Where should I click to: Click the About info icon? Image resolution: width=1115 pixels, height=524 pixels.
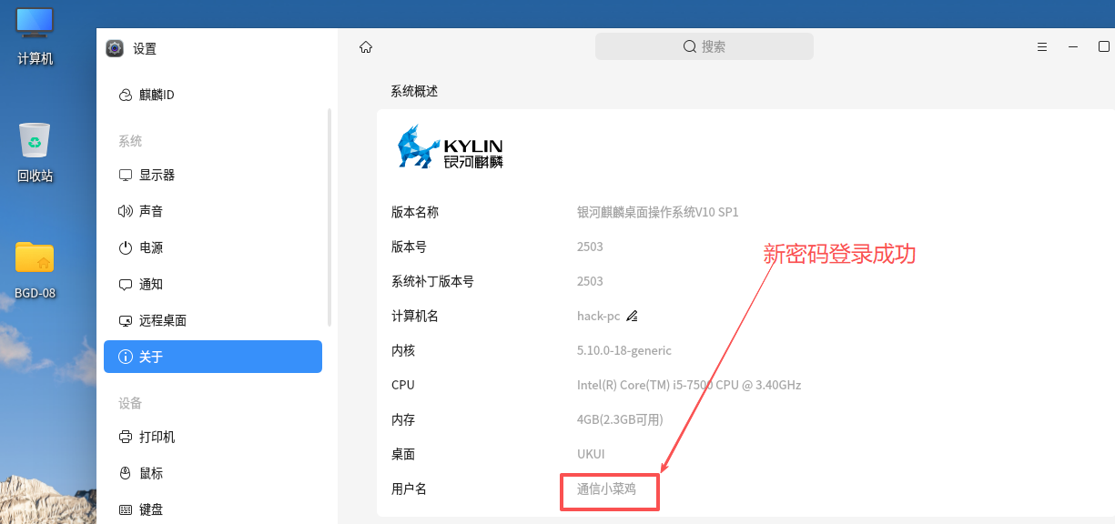click(126, 357)
